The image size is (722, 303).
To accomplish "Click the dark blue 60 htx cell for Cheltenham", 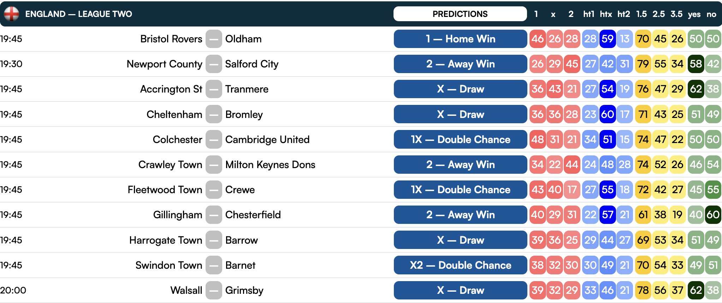I will pos(608,114).
